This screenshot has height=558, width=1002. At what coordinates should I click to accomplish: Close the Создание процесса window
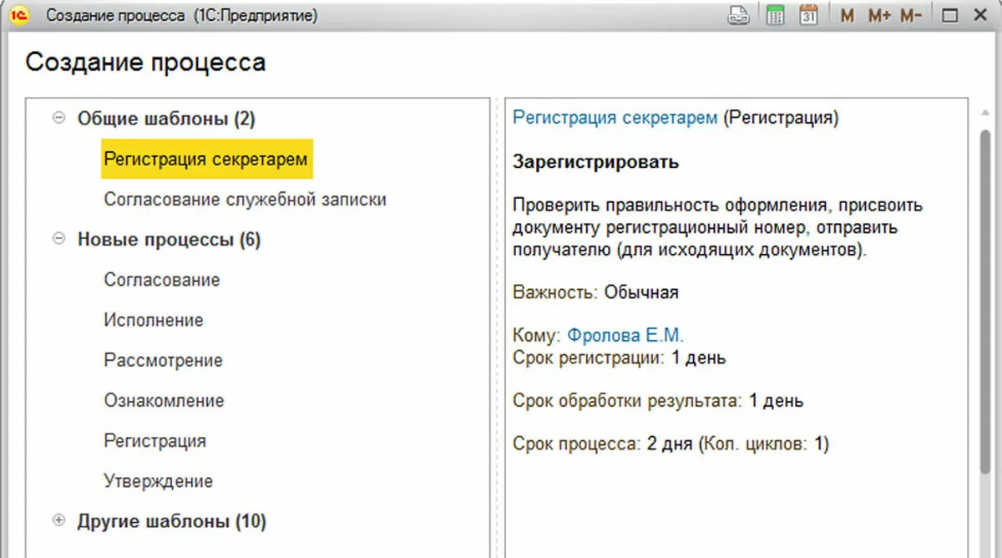[979, 16]
